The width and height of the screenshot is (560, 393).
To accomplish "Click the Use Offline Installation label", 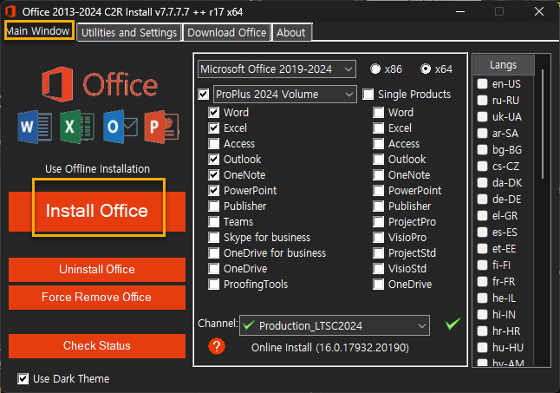I will pos(97,168).
